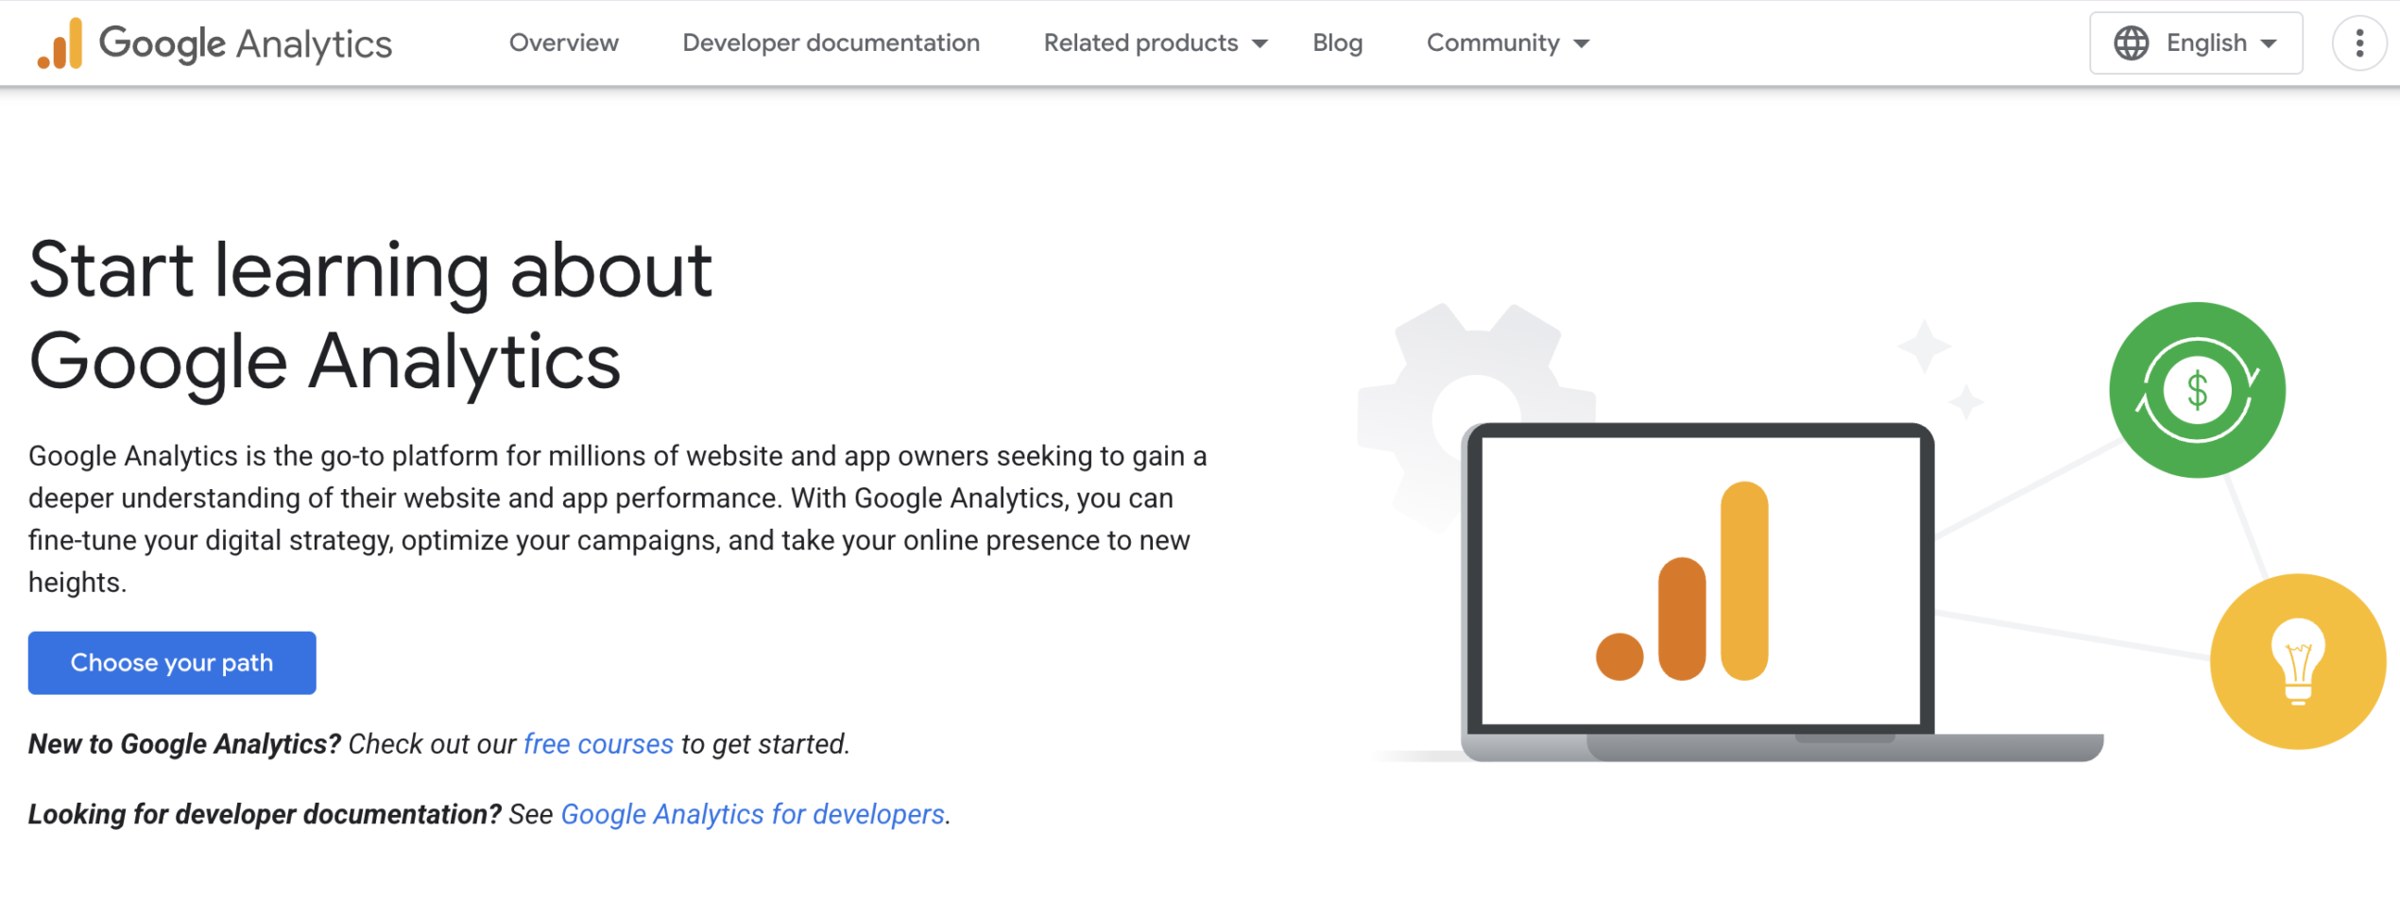This screenshot has width=2400, height=916.
Task: Go to Developer documentation
Action: [831, 43]
